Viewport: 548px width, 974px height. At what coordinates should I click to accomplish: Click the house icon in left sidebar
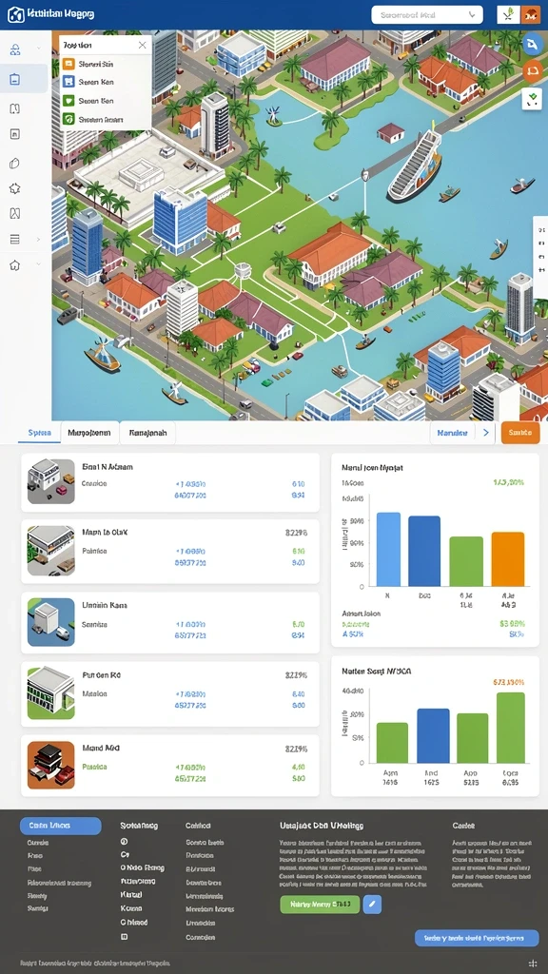pos(15,265)
